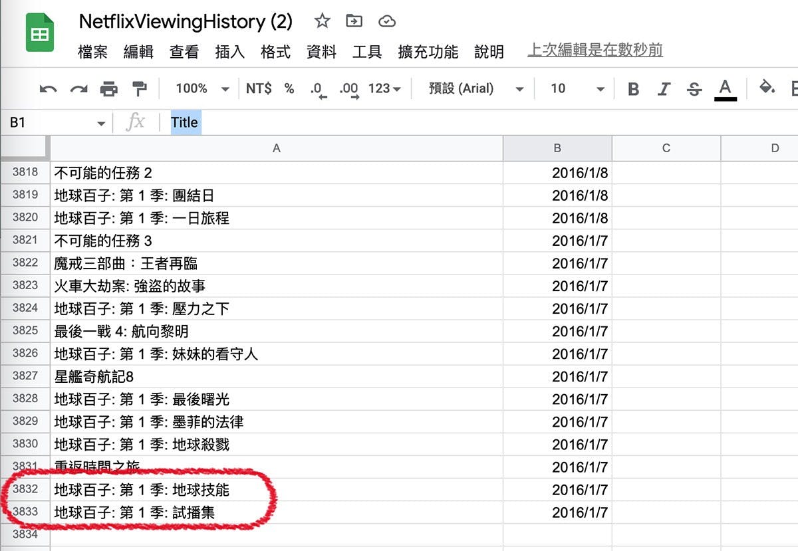Select the cell 魔戒三部曲：王者再臨
Viewport: 798px width, 551px height.
(277, 263)
